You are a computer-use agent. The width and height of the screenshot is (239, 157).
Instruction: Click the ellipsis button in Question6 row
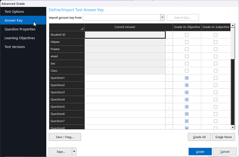[169, 114]
